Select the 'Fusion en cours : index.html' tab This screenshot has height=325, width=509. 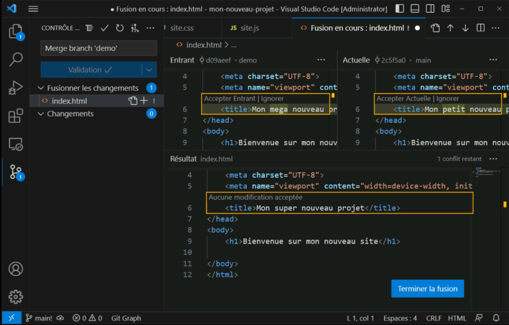pos(358,28)
